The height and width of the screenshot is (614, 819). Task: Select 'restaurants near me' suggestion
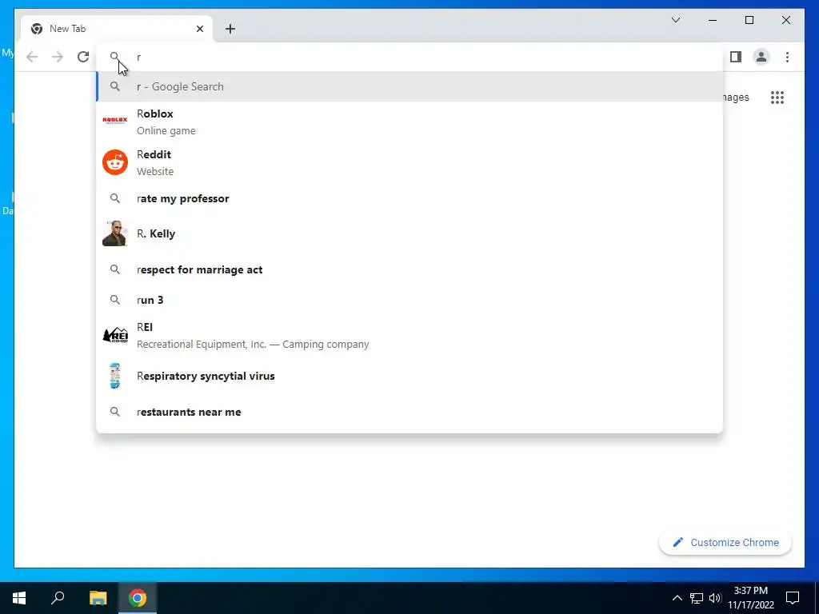409,412
